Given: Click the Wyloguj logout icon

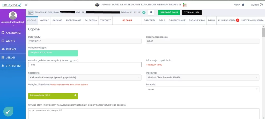Looking at the screenshot, I should click(261, 5).
